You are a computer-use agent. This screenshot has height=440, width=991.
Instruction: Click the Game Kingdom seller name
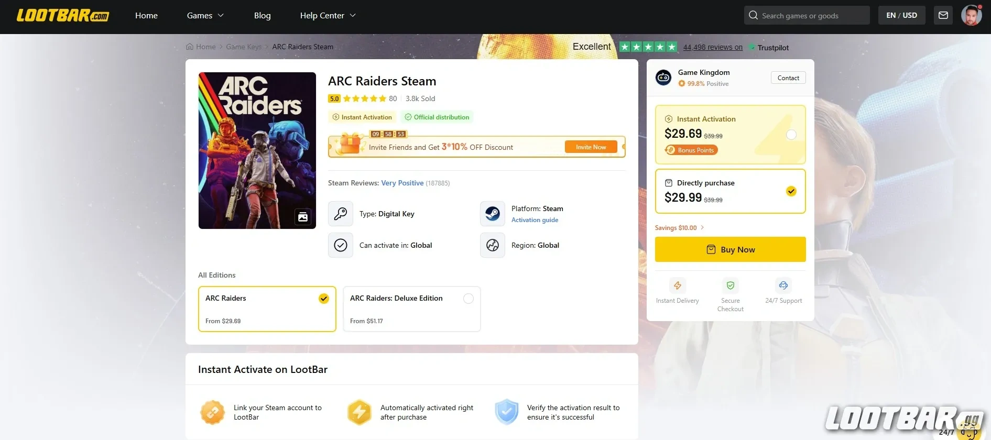(x=704, y=72)
